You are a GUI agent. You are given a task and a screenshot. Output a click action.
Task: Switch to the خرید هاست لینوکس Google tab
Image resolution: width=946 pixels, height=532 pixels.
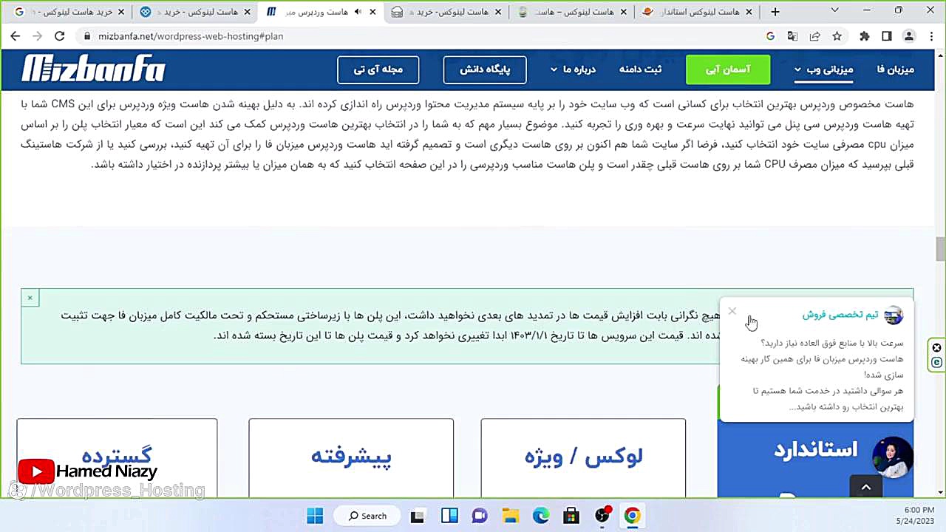pyautogui.click(x=69, y=12)
